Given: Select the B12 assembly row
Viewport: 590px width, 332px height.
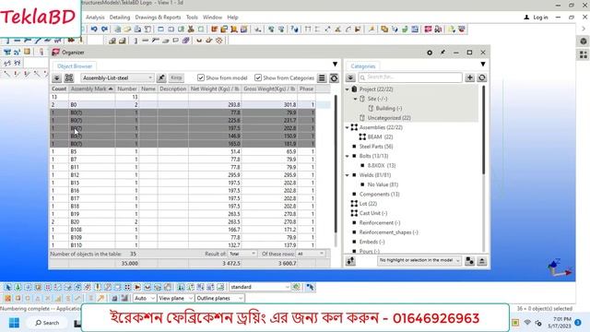Looking at the screenshot, I should click(183, 175).
